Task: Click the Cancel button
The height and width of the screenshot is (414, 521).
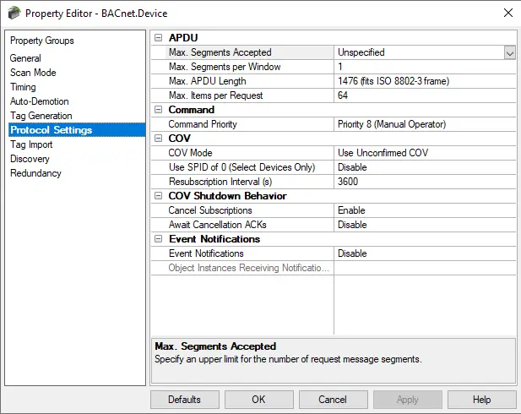Action: [333, 400]
